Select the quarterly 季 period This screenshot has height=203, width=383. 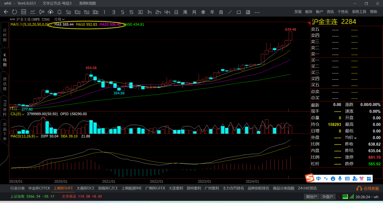203,12
